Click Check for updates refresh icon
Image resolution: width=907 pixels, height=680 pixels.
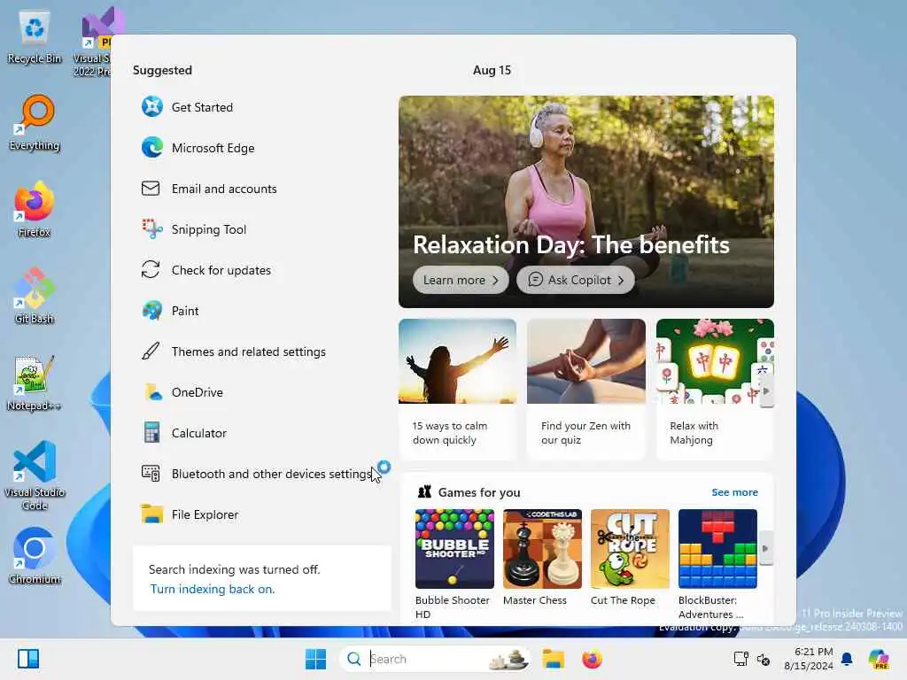(x=151, y=270)
